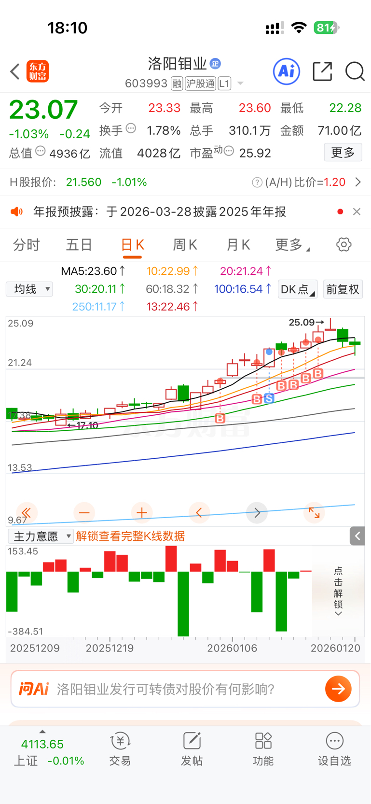Tap the announcement speaker icon
Viewport: 371px width, 804px height.
(x=17, y=212)
